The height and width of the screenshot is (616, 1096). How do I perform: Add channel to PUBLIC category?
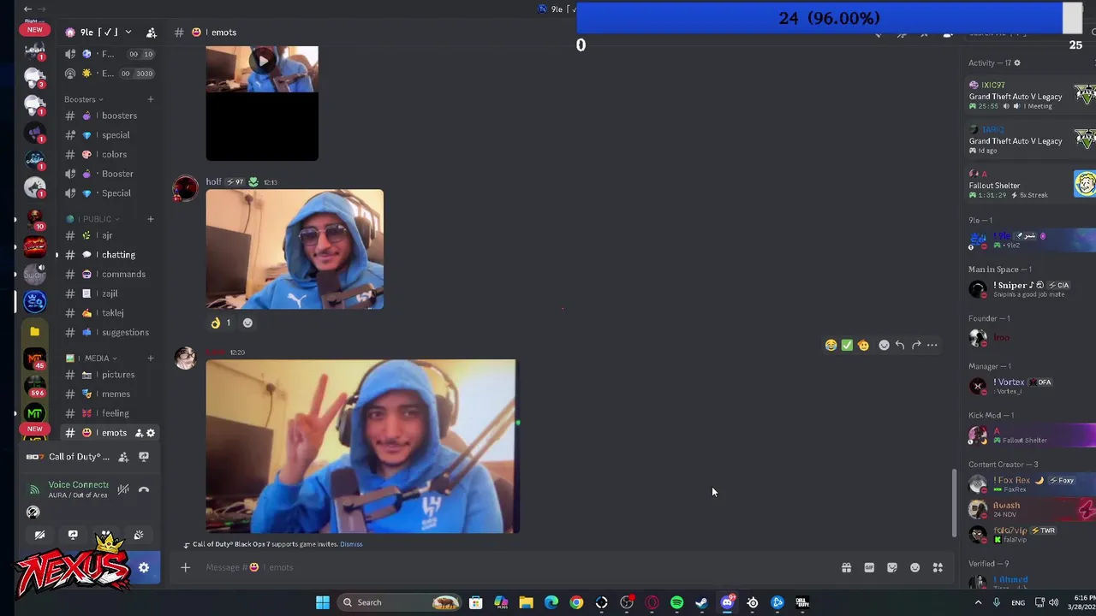pos(150,219)
